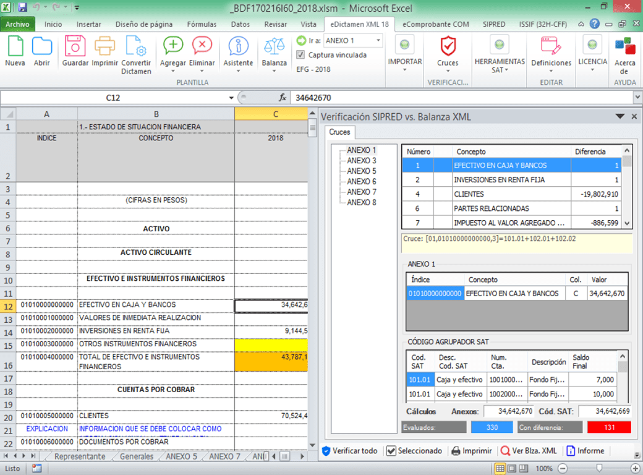This screenshot has height=475, width=643.
Task: Open the Ir a ANEXO 1 dropdown
Action: 378,40
